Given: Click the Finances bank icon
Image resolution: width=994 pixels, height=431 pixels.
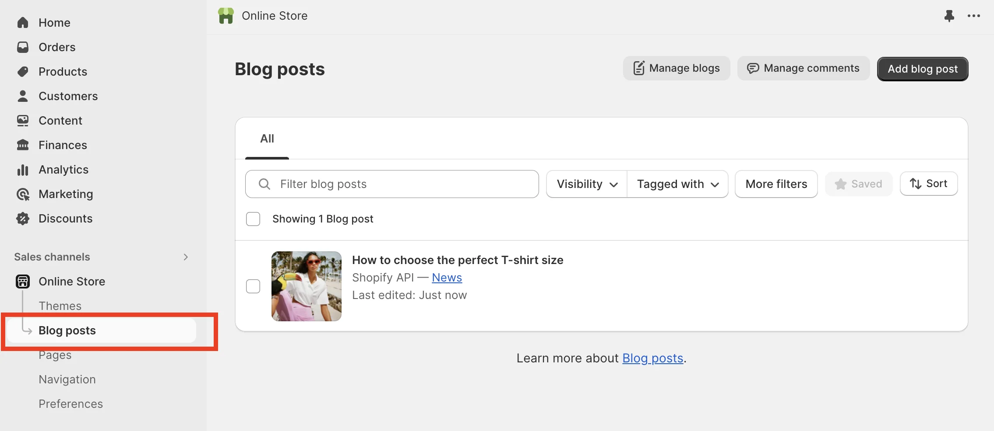Looking at the screenshot, I should pos(23,145).
